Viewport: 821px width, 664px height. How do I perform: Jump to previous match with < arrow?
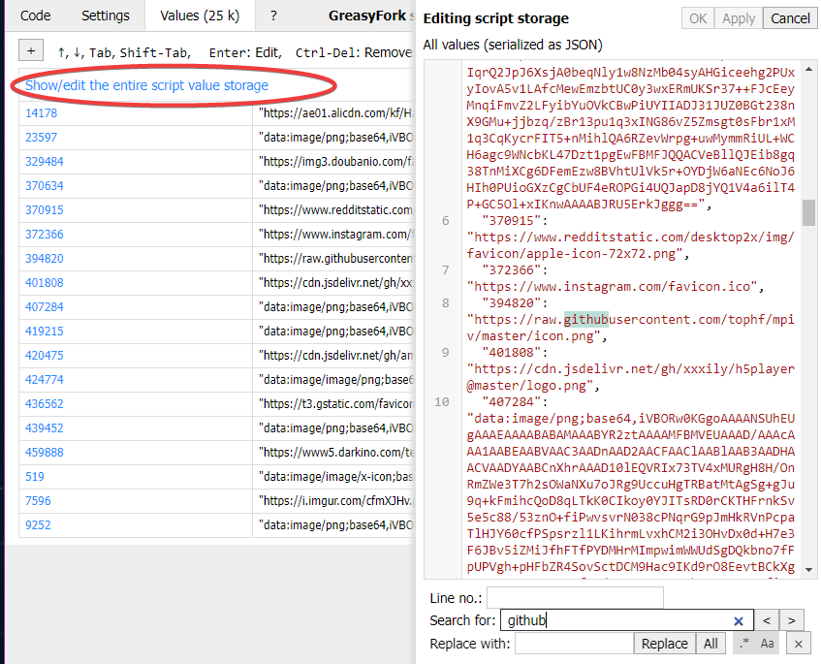(767, 619)
